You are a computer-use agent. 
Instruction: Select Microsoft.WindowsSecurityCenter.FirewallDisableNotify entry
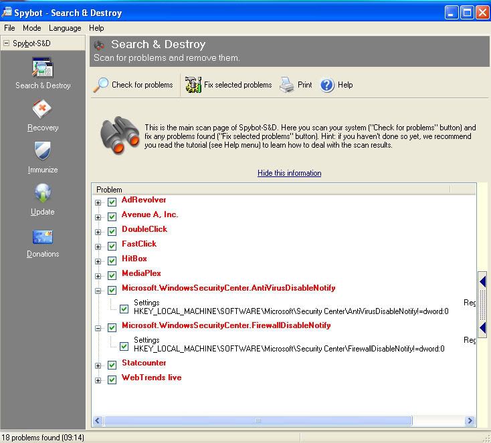[x=226, y=325]
